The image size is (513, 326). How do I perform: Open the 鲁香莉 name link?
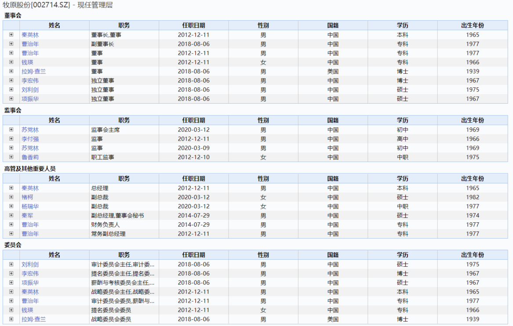tap(30, 157)
